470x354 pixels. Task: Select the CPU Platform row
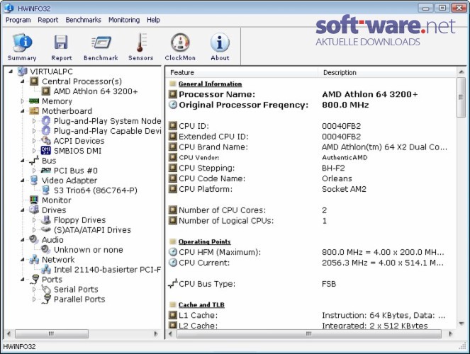[310, 189]
